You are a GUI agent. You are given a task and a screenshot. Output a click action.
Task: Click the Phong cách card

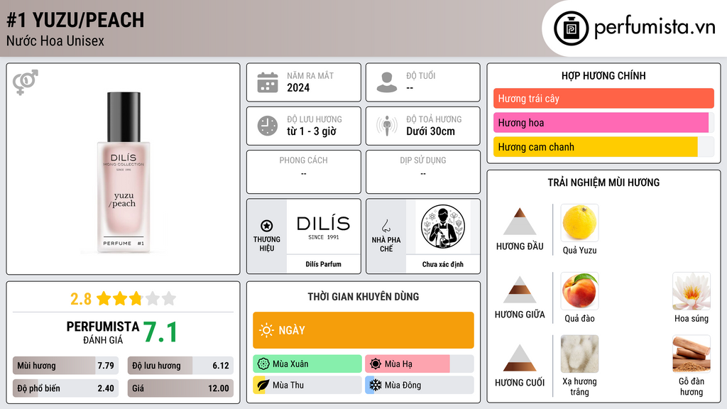pyautogui.click(x=304, y=172)
